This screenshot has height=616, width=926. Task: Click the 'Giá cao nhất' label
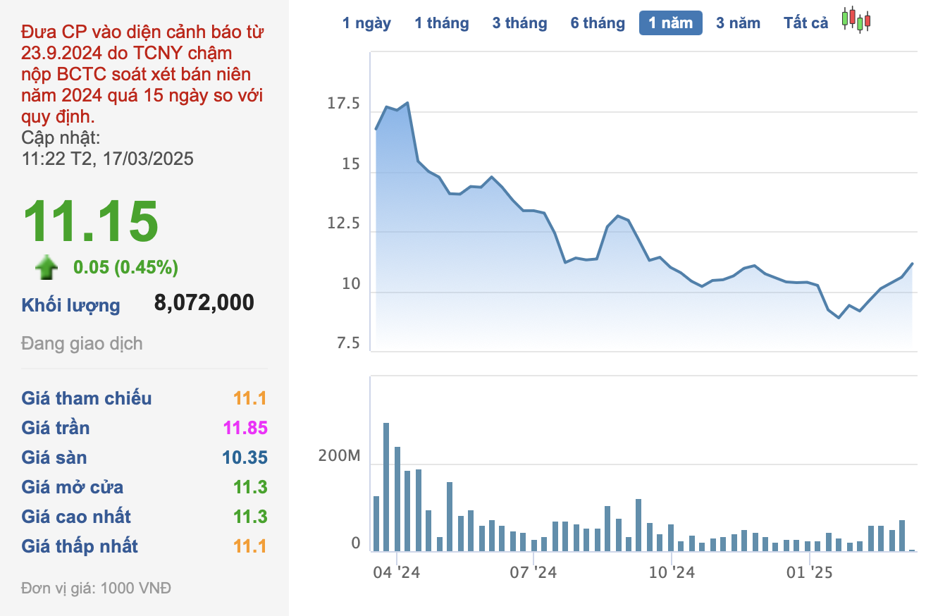pos(76,517)
